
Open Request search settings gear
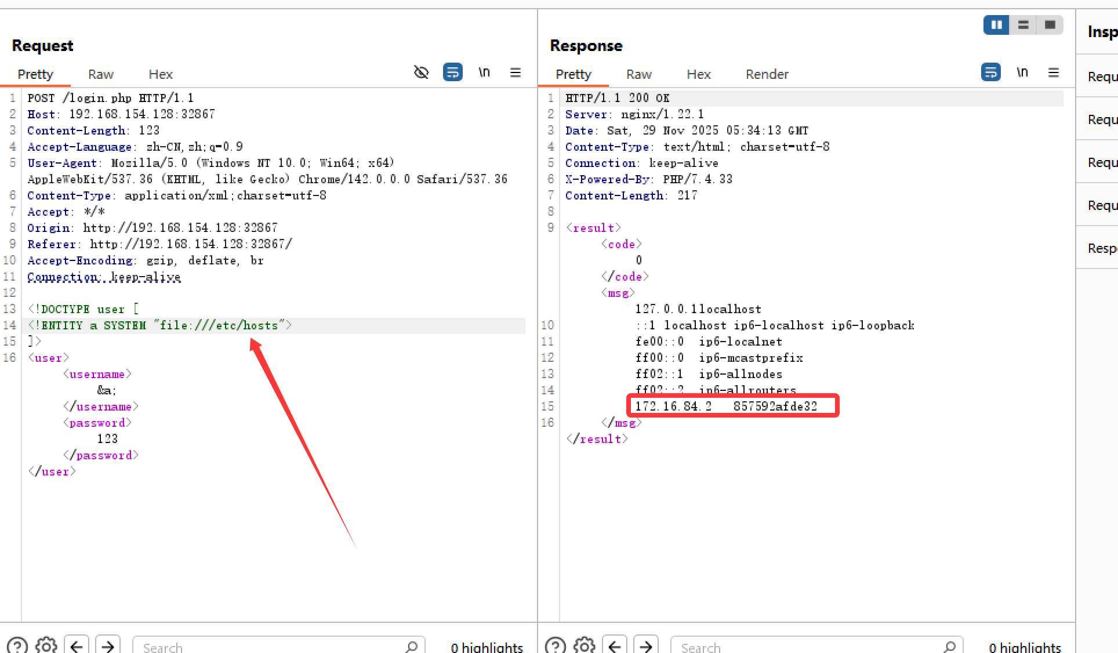click(x=46, y=645)
